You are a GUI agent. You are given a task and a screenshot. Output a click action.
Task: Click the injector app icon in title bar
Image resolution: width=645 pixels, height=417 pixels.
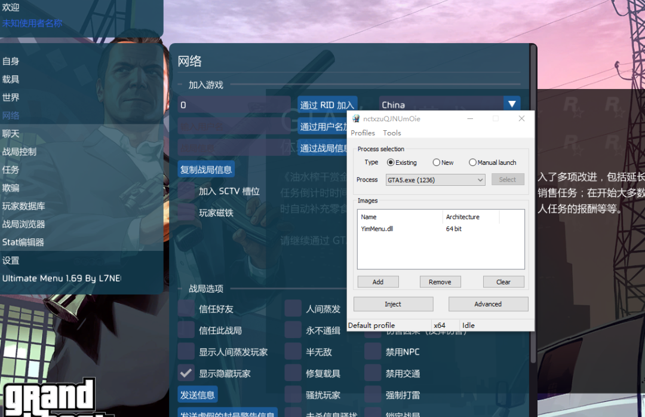(x=356, y=118)
